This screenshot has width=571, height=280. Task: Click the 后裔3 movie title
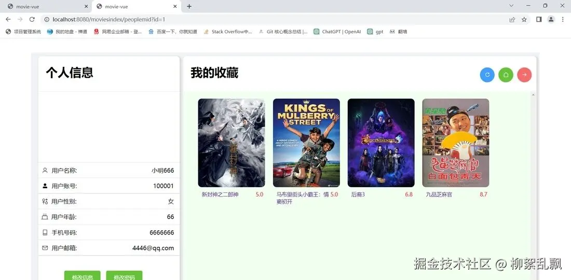click(x=358, y=194)
